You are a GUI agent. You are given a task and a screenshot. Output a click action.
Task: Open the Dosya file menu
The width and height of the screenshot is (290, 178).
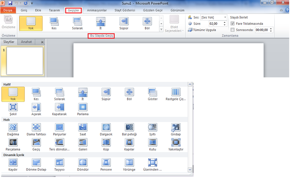(x=9, y=10)
